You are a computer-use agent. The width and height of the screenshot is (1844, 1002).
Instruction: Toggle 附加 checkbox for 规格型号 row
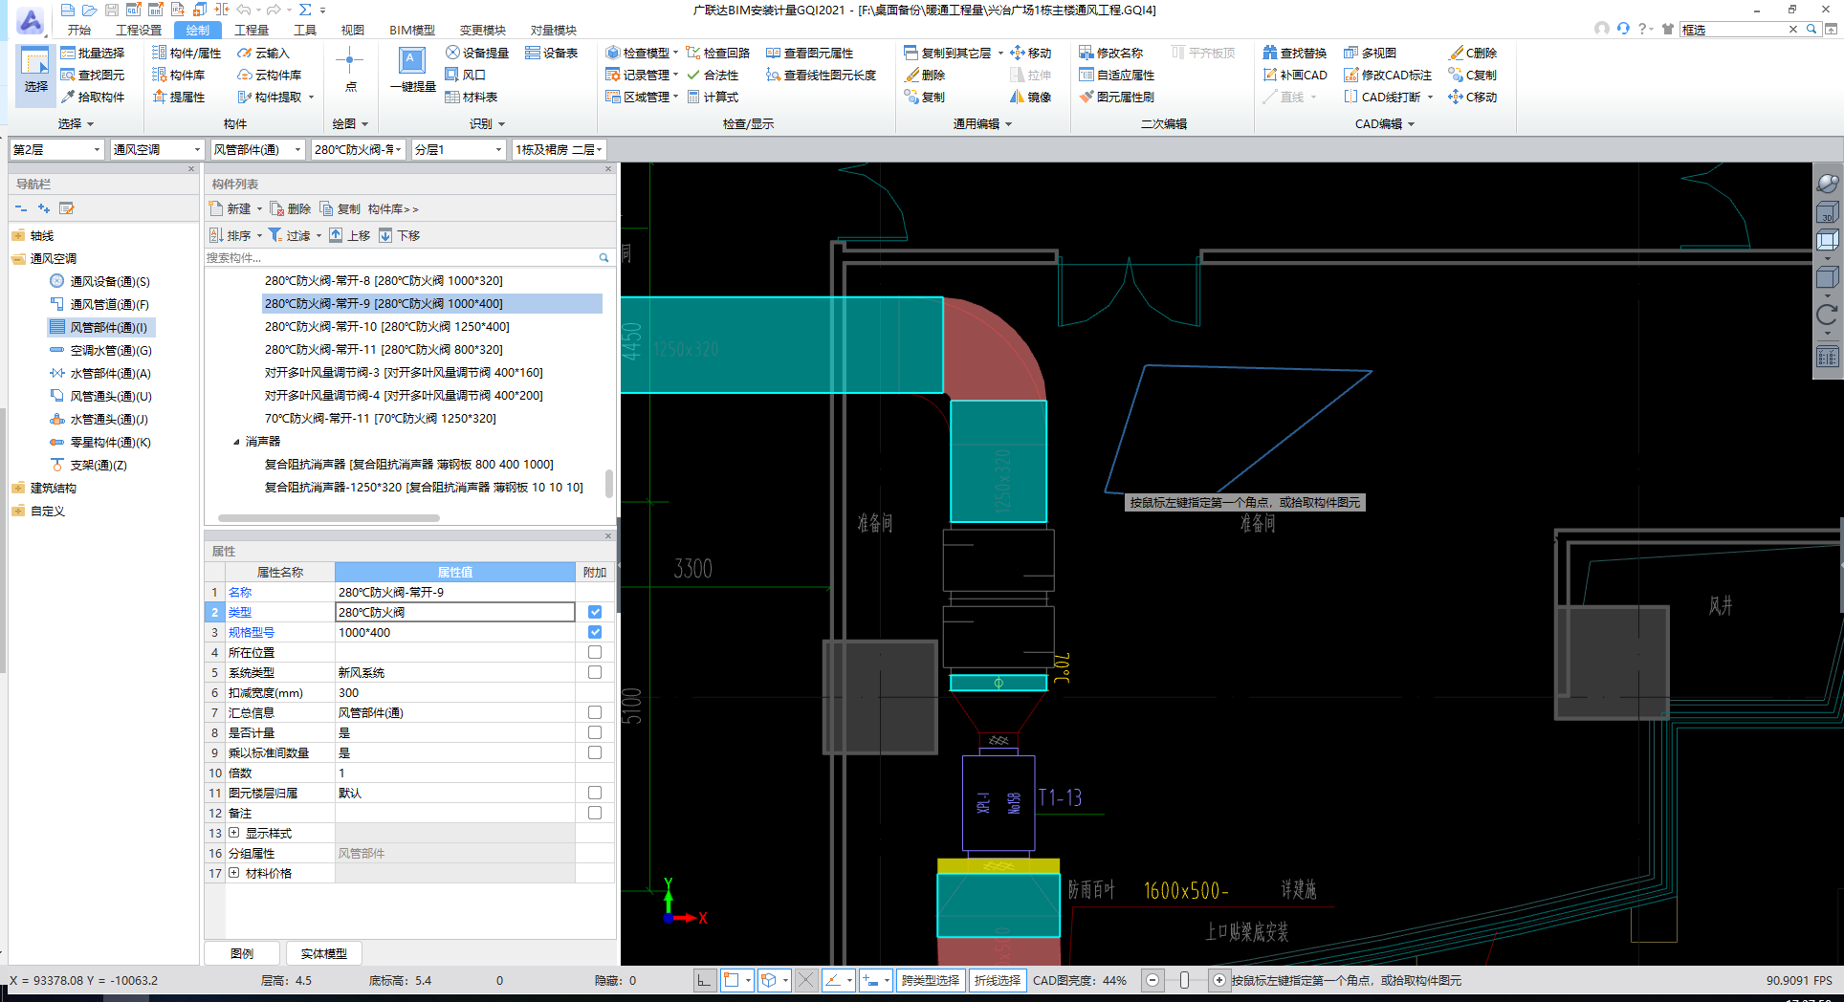pyautogui.click(x=595, y=632)
